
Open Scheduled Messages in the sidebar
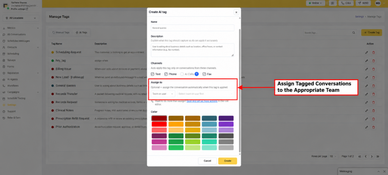coord(19,41)
